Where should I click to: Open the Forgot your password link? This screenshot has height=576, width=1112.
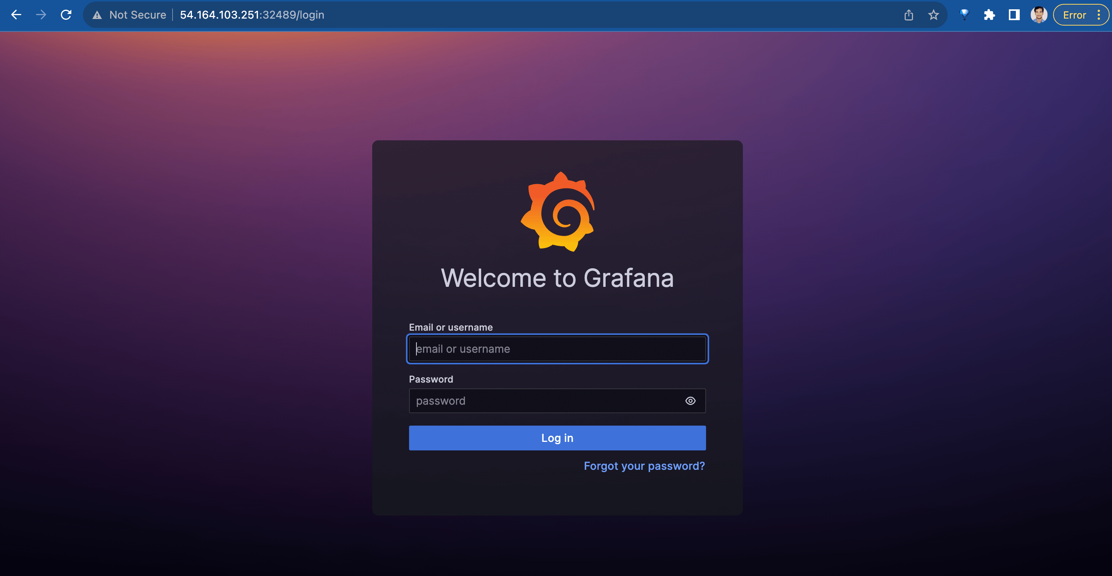[x=644, y=466]
